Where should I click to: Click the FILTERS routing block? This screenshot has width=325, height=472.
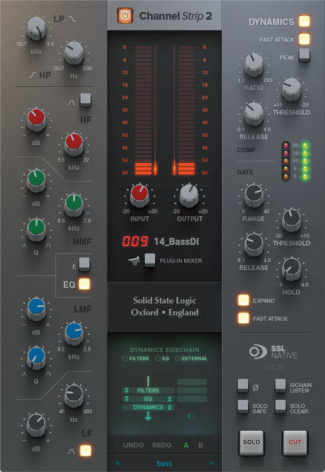[148, 390]
